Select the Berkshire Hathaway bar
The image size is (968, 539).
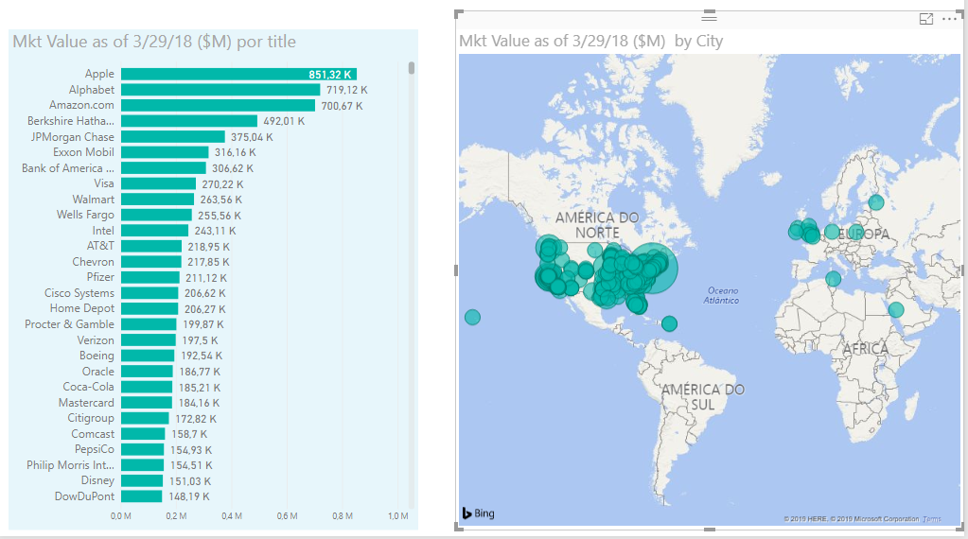(189, 121)
